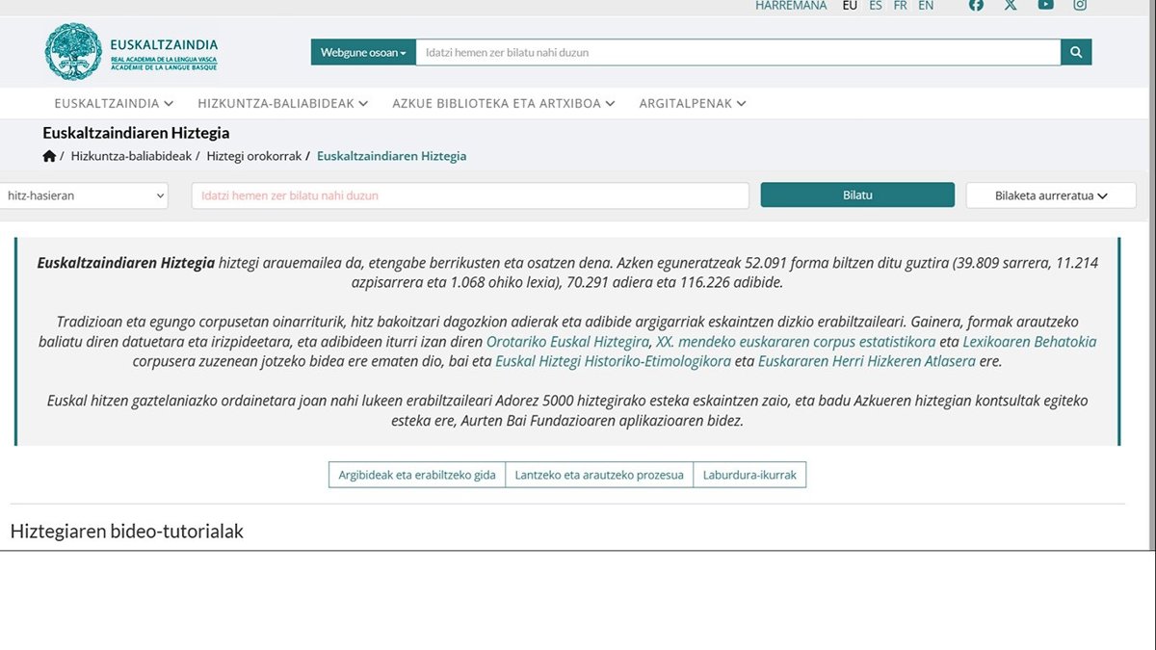1156x650 pixels.
Task: Open the hitz-hasieran select box
Action: tap(84, 195)
